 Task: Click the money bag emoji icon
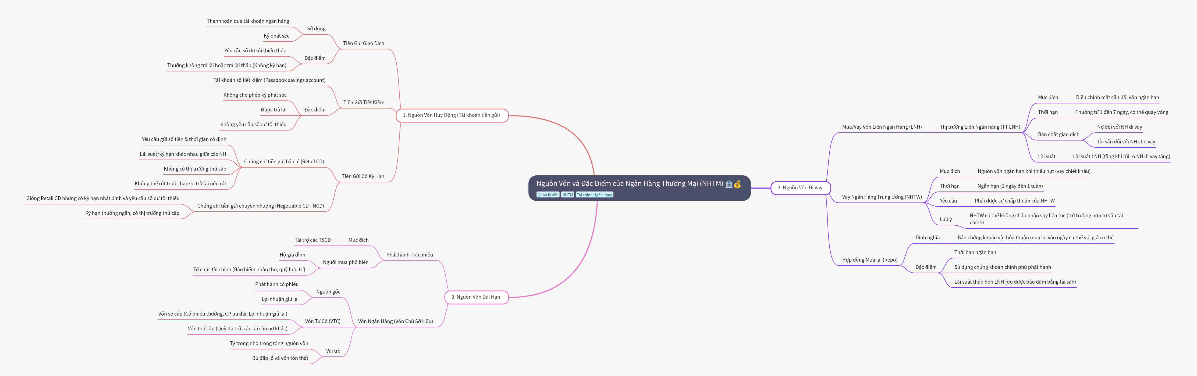[x=737, y=184]
